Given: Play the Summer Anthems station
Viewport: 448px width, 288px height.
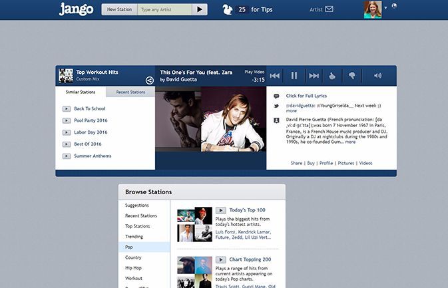Looking at the screenshot, I should (x=67, y=156).
